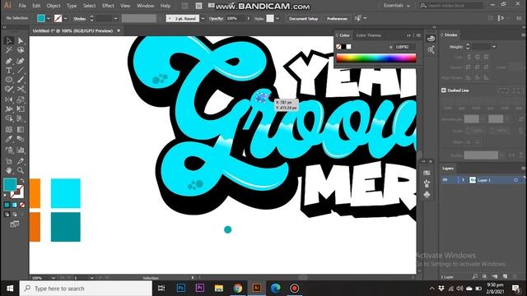527x296 pixels.
Task: Open the brush definition dropdown
Action: 203,18
